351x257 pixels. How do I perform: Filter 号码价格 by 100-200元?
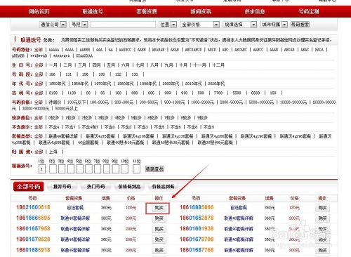(x=99, y=103)
